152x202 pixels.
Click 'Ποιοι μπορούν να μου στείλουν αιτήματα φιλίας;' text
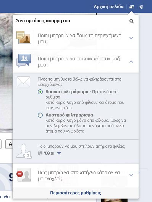point(81,146)
